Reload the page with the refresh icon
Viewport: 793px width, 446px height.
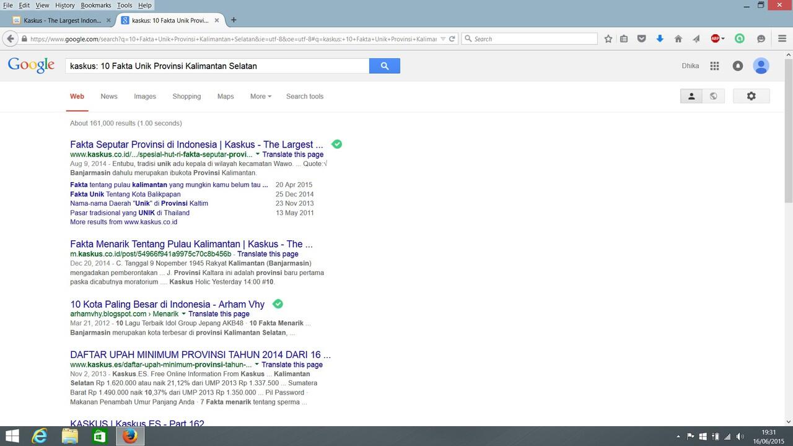click(452, 38)
